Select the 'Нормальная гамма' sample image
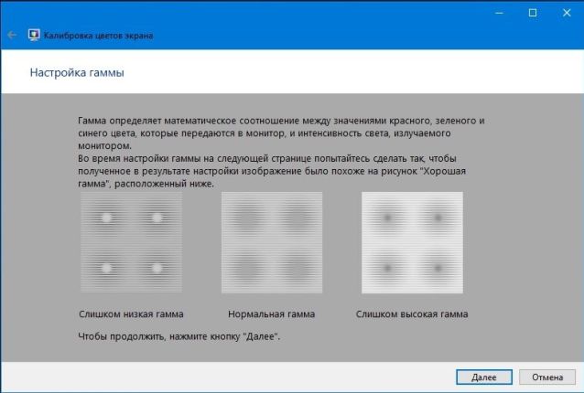 pos(272,242)
